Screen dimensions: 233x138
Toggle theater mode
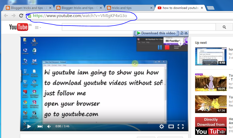tap(171, 126)
